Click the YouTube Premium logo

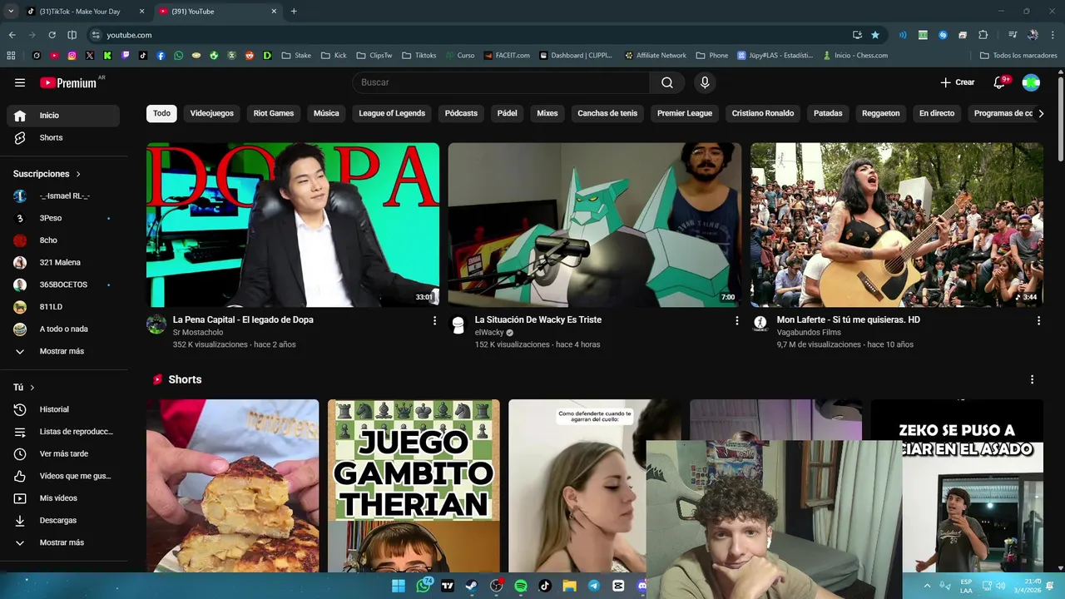70,82
